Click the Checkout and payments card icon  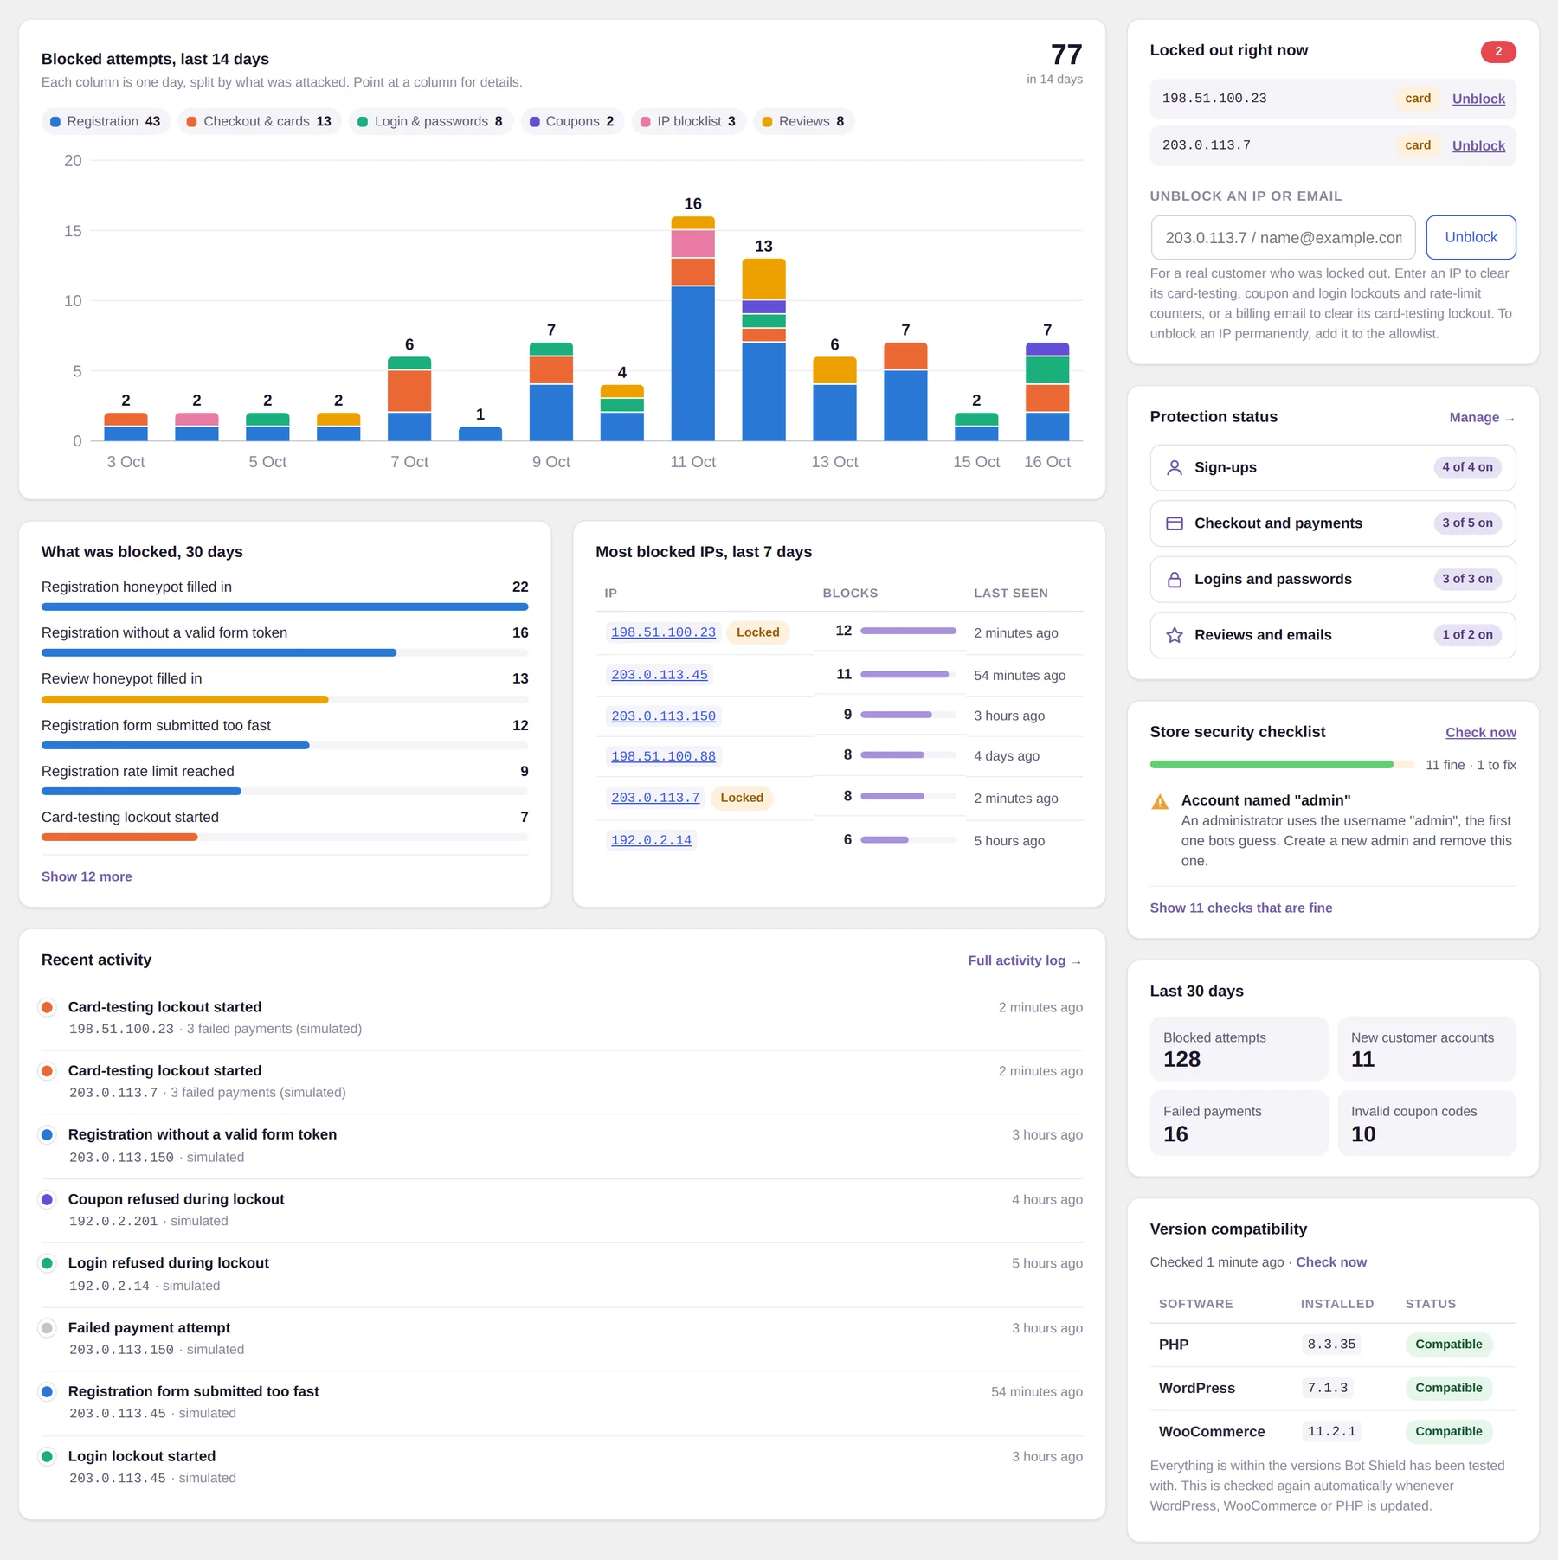pos(1174,523)
